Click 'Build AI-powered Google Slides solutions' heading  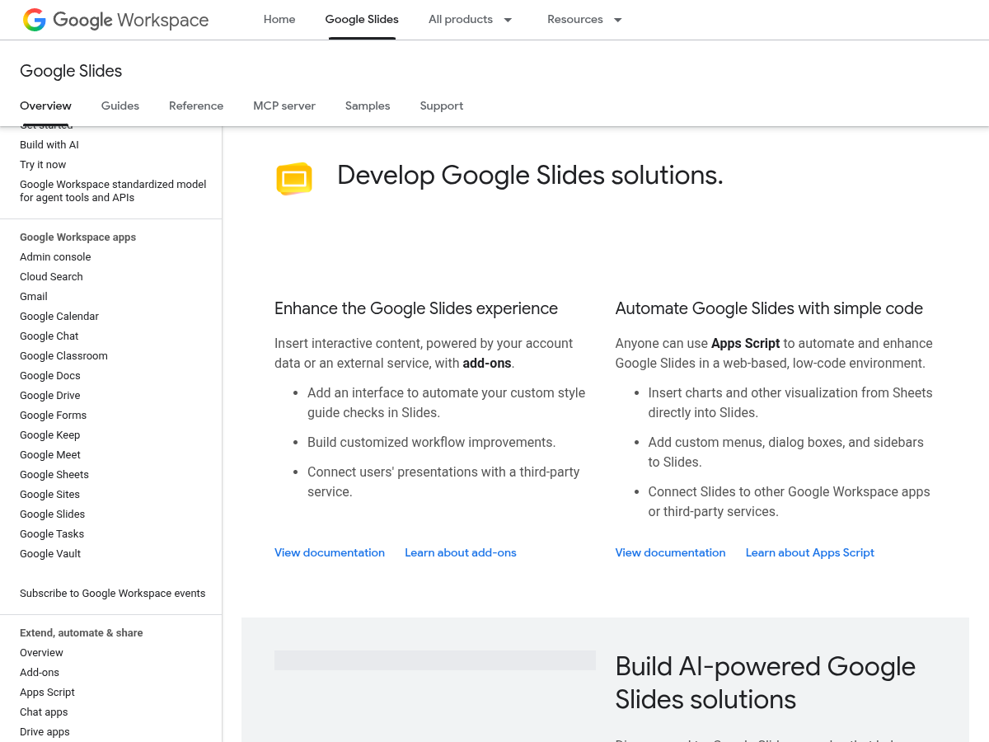(766, 683)
